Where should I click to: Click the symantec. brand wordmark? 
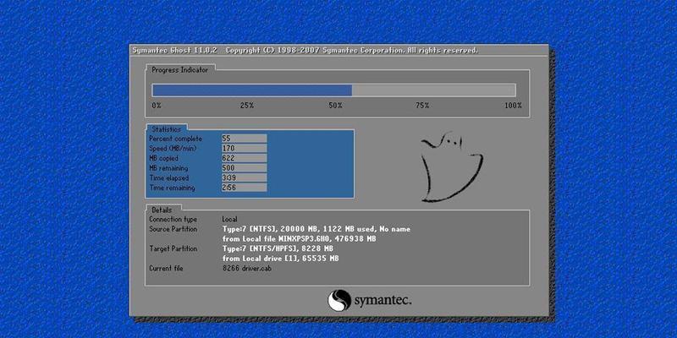[x=383, y=301]
